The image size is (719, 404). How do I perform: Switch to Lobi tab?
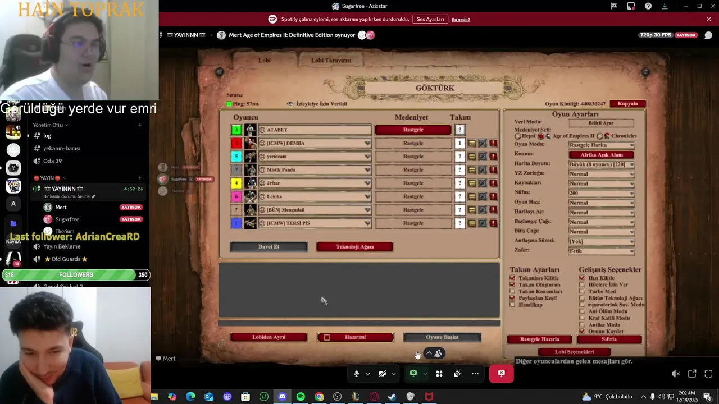264,61
